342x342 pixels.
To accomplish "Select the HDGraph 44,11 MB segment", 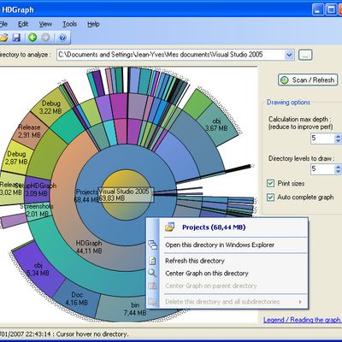I will pyautogui.click(x=89, y=247).
